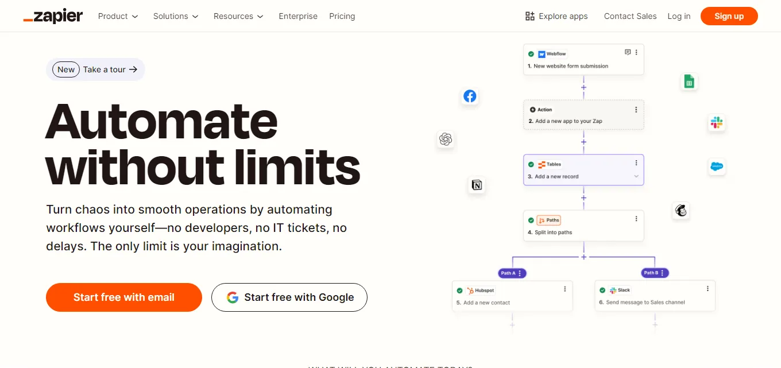This screenshot has height=368, width=781.
Task: Click the Mailchimp app icon
Action: pyautogui.click(x=681, y=211)
